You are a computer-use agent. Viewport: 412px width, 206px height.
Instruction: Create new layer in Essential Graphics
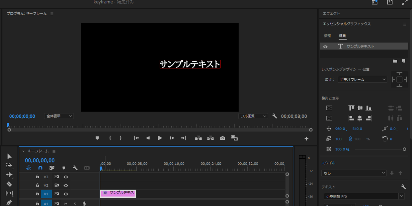(403, 61)
